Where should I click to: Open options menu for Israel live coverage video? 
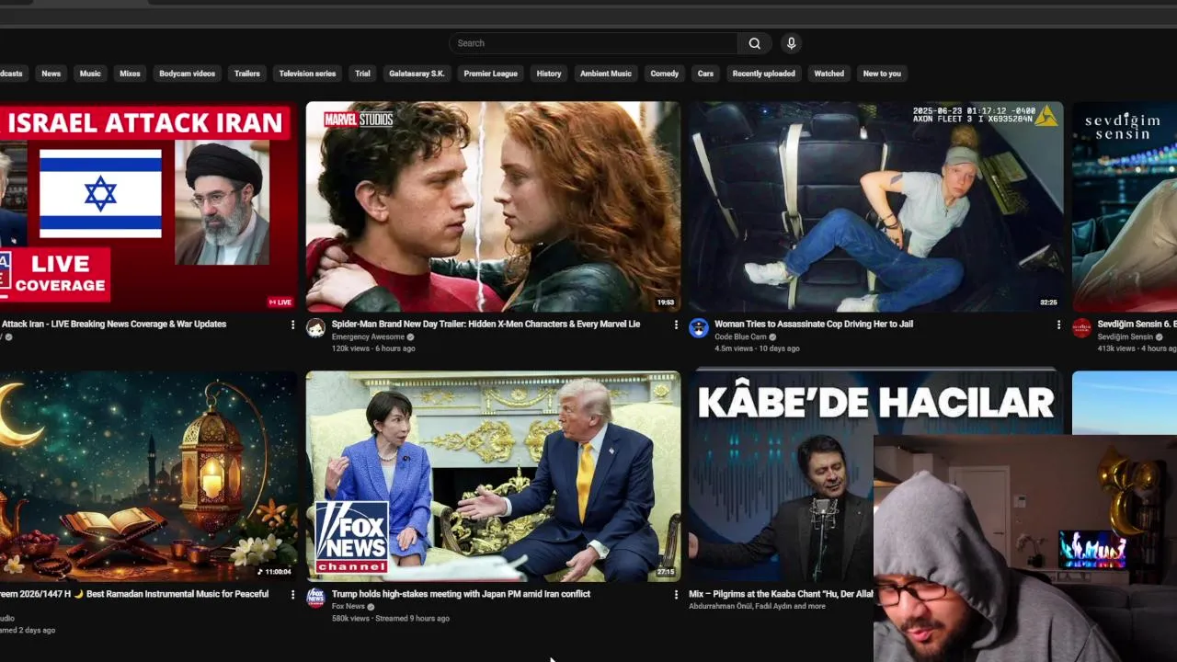[x=293, y=325]
